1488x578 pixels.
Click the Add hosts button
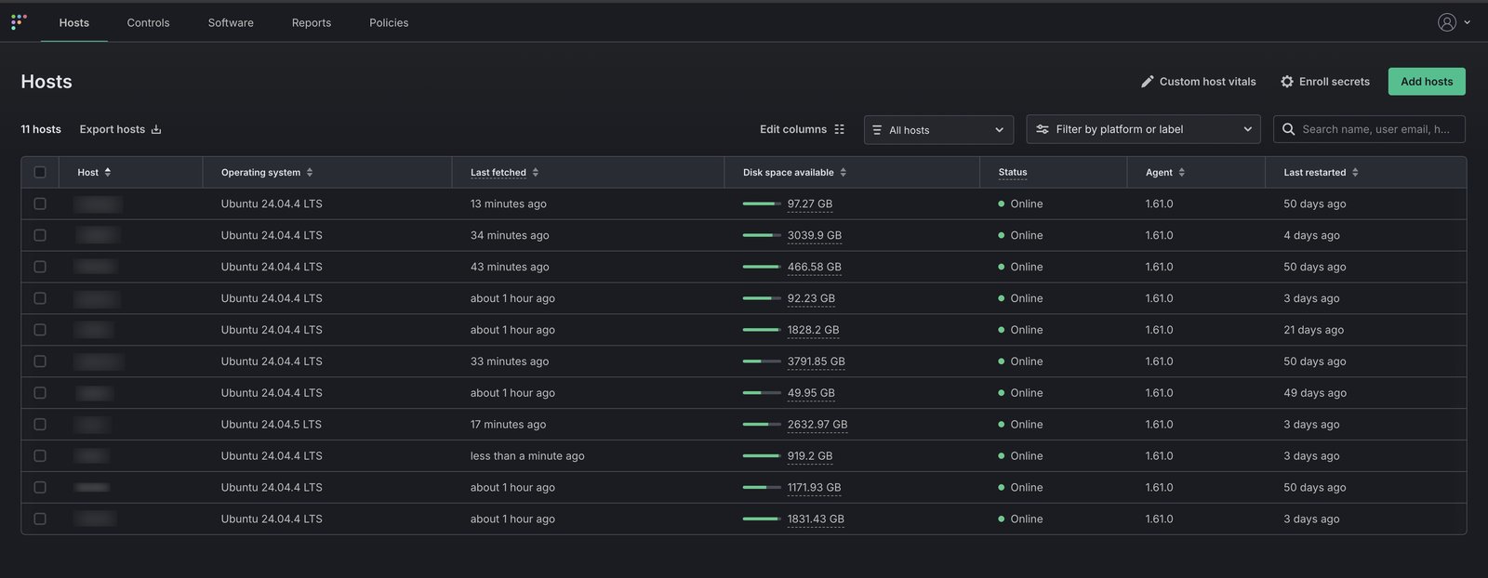click(x=1427, y=82)
